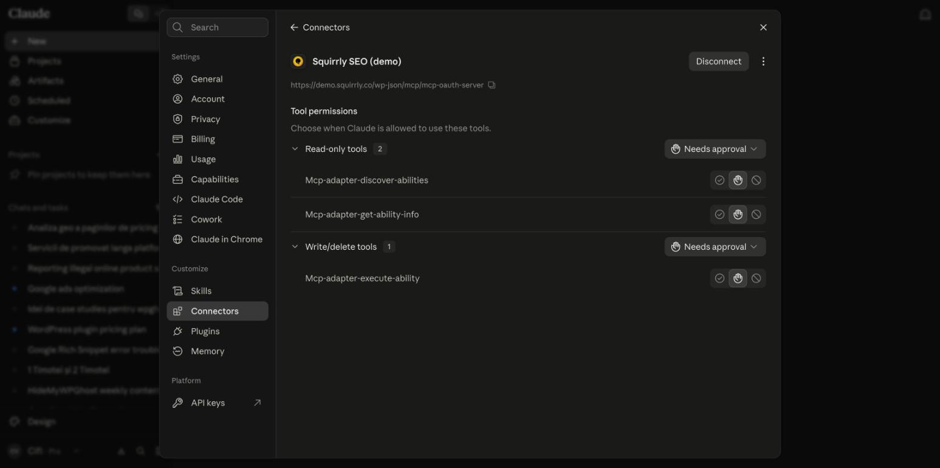Open Google ads optimization chat in background
Image resolution: width=940 pixels, height=468 pixels.
(x=75, y=289)
